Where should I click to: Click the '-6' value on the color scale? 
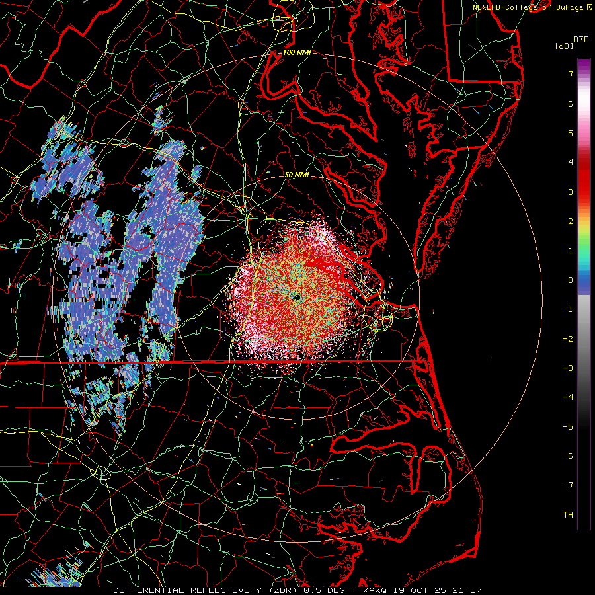coord(568,456)
